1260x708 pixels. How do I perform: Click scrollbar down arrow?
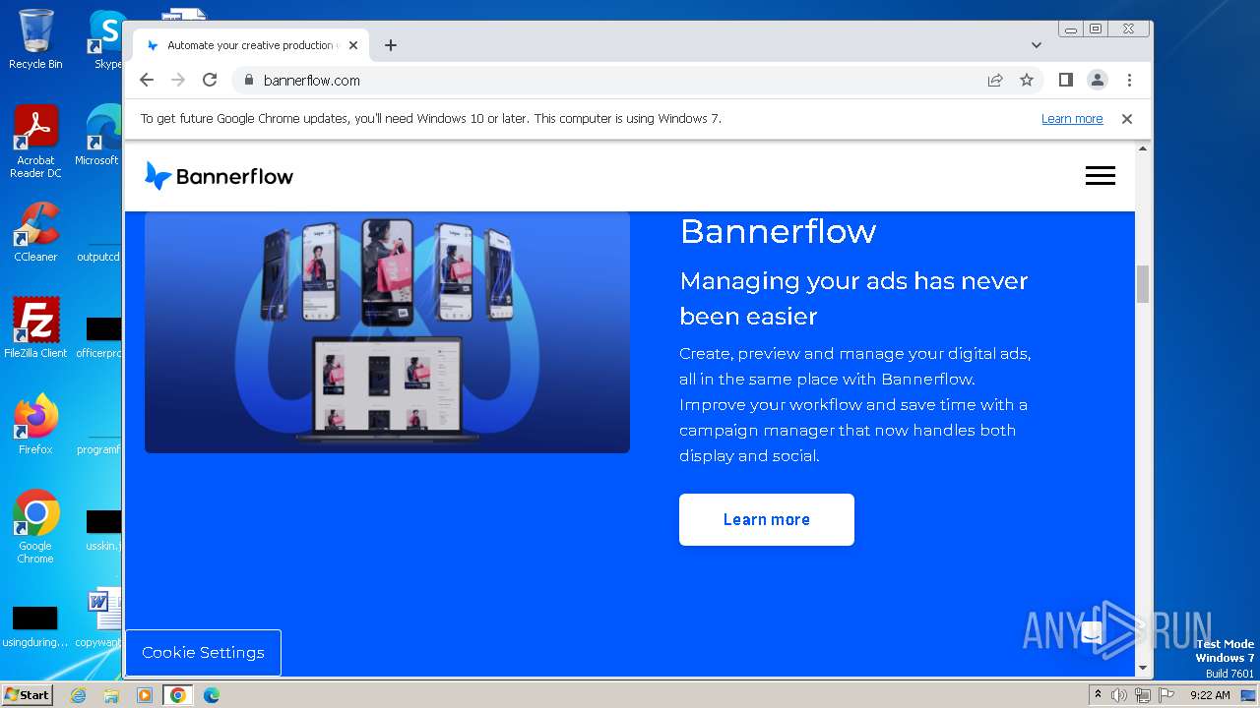coord(1143,668)
